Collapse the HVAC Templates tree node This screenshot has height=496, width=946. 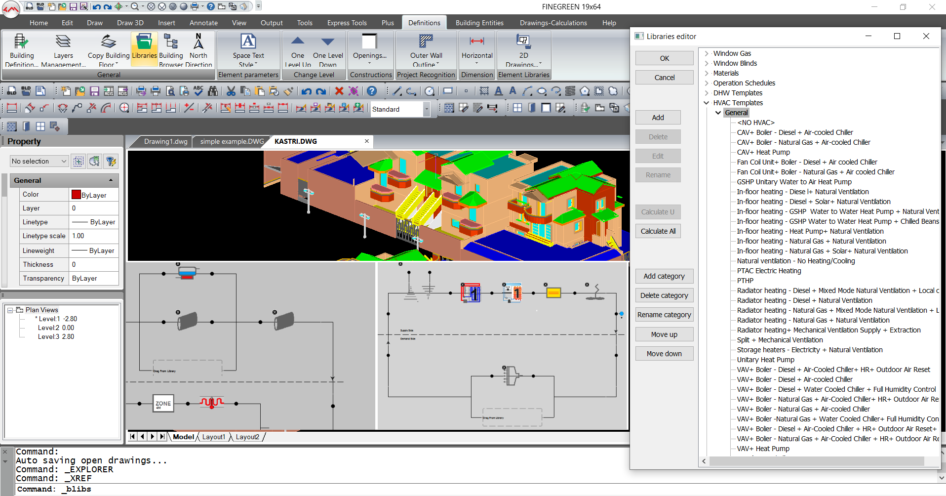[x=707, y=103]
